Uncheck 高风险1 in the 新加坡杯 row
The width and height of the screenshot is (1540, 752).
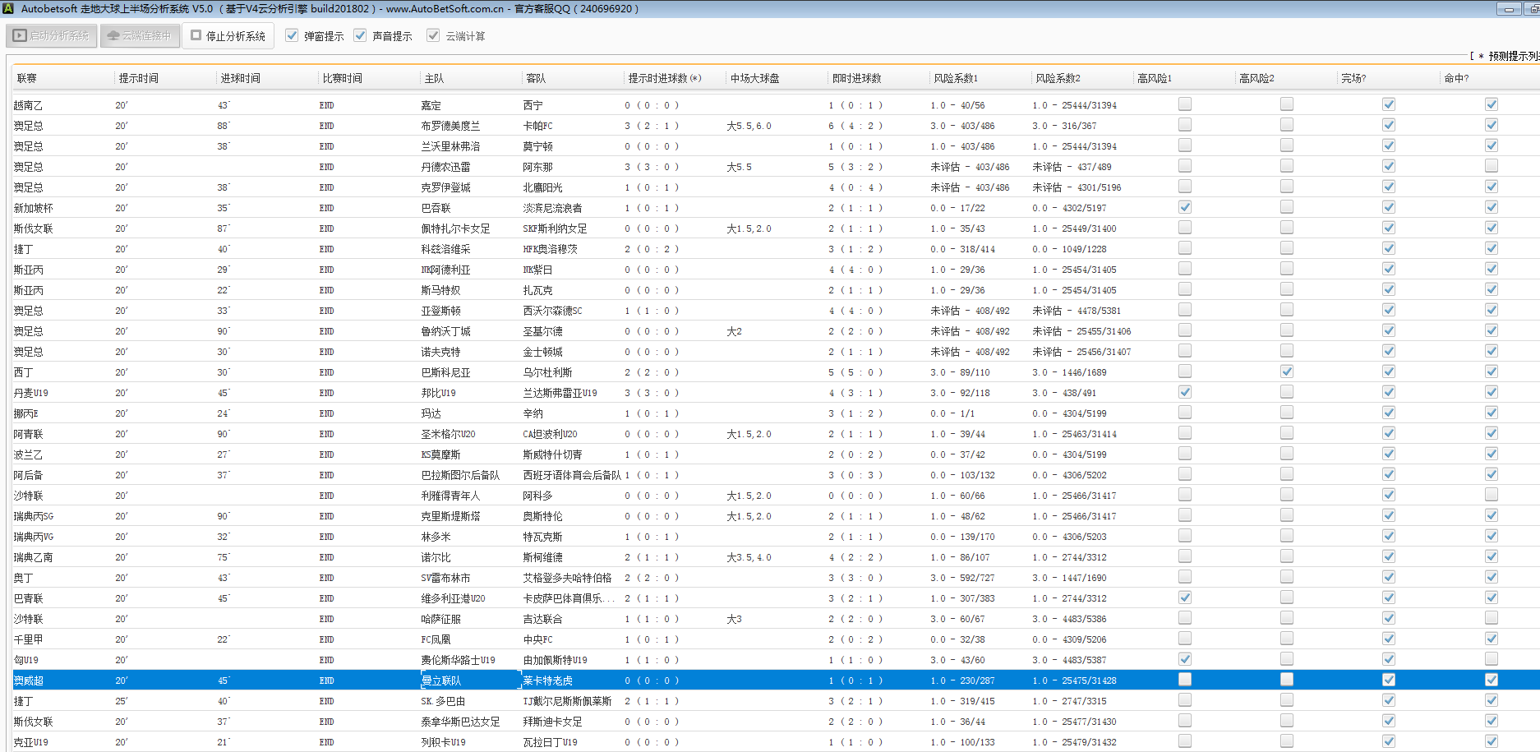(1184, 207)
